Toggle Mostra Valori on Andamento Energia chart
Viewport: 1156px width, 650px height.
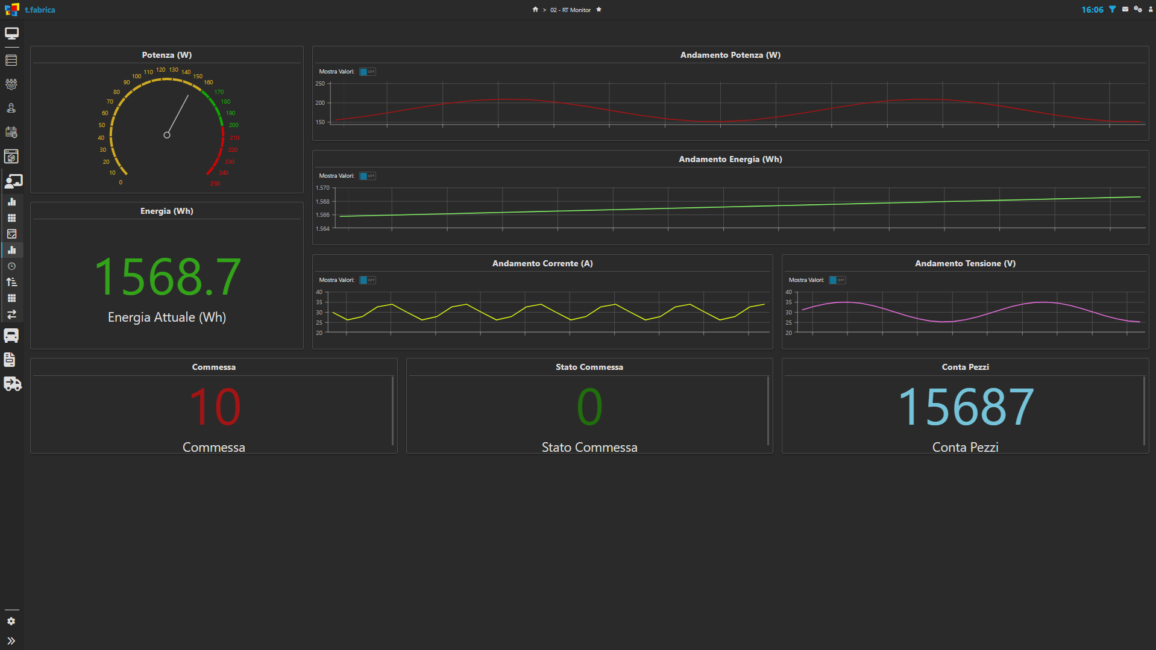click(367, 176)
